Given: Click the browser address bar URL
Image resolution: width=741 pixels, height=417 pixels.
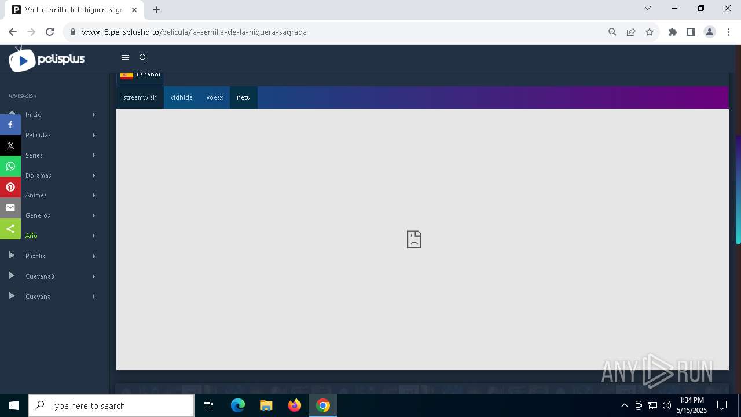Looking at the screenshot, I should [195, 32].
